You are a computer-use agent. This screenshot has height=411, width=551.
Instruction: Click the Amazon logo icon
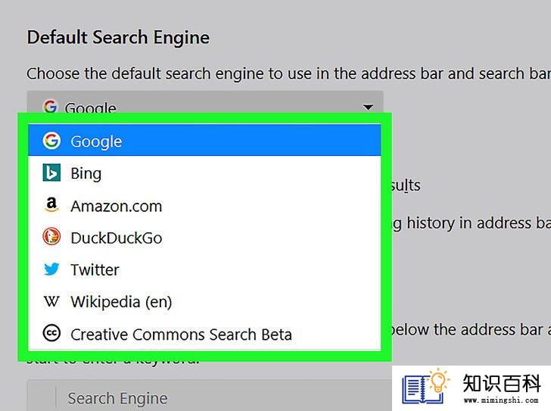coord(51,205)
